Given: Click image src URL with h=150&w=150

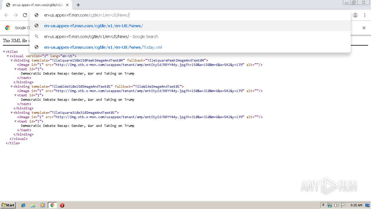Looking at the screenshot, I should coord(150,65).
